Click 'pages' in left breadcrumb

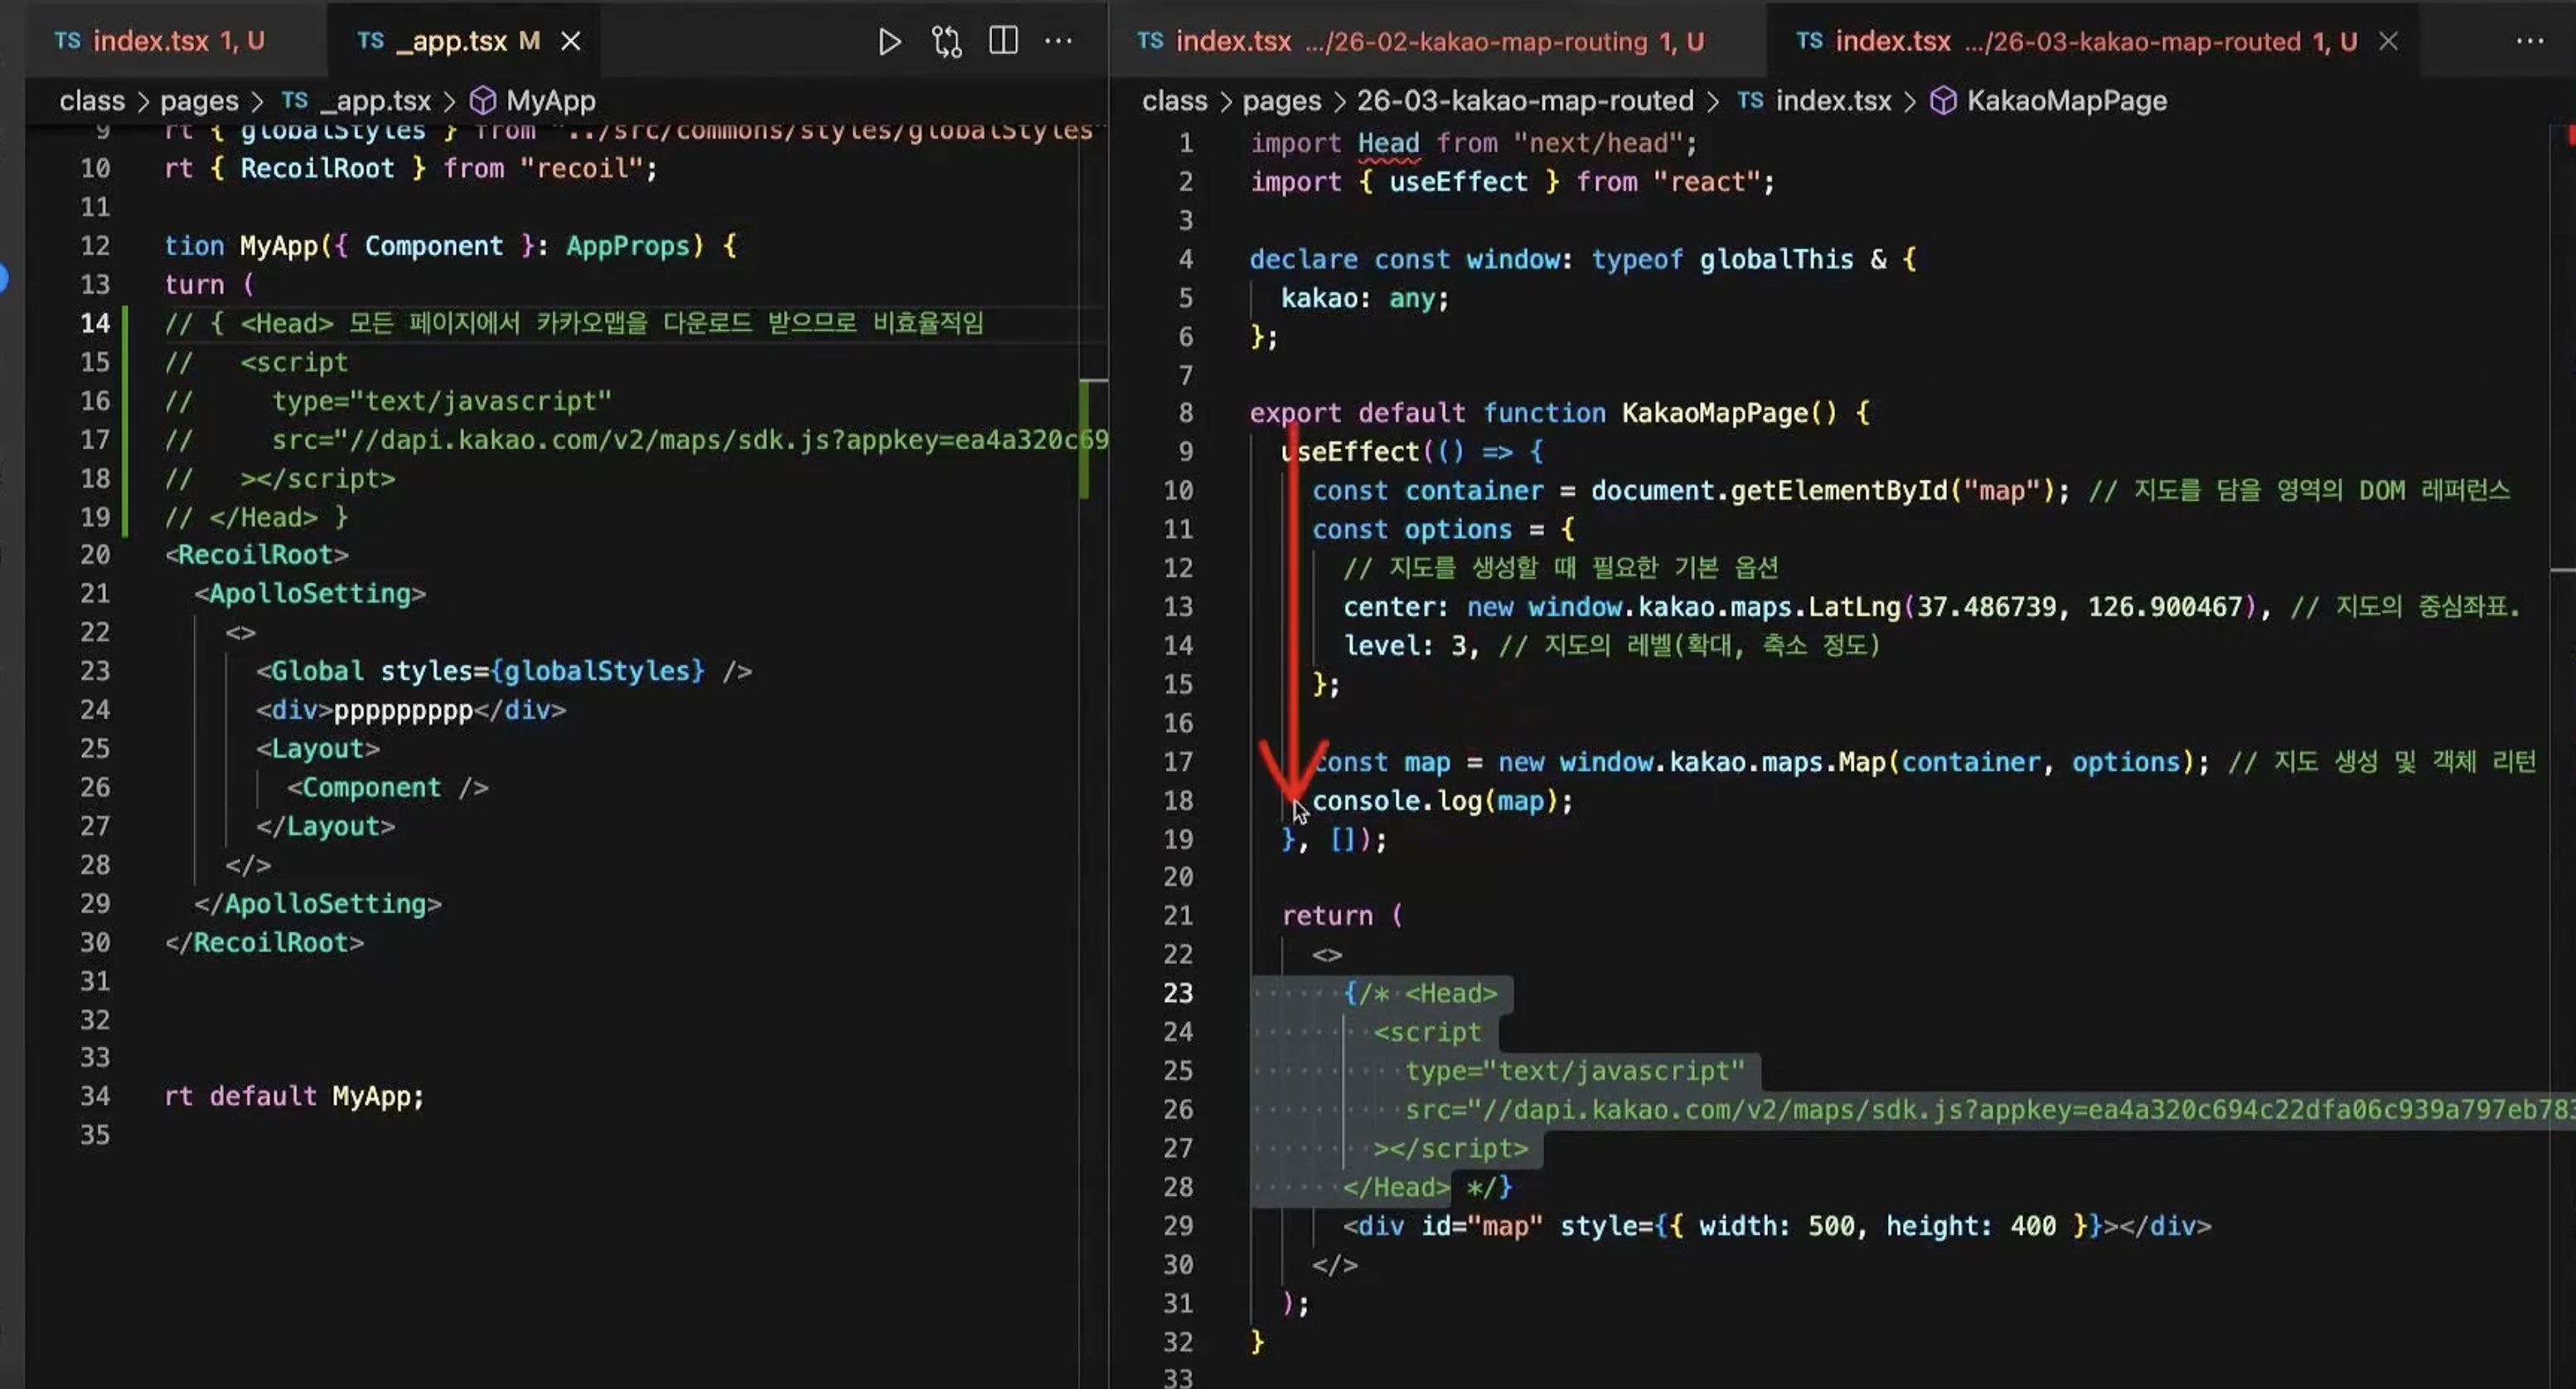[x=199, y=101]
